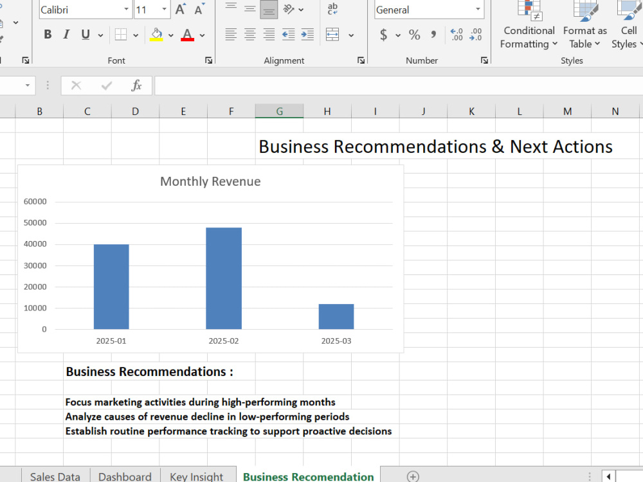The image size is (643, 482).
Task: Increase decimal places
Action: tap(457, 35)
